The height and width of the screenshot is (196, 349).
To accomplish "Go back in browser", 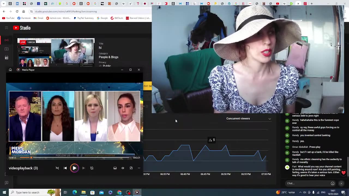I will pyautogui.click(x=4, y=11).
